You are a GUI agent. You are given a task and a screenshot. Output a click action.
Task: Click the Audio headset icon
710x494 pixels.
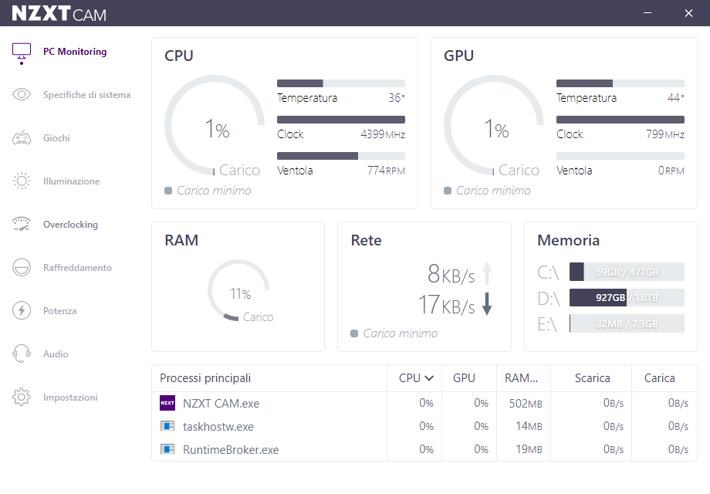[22, 354]
